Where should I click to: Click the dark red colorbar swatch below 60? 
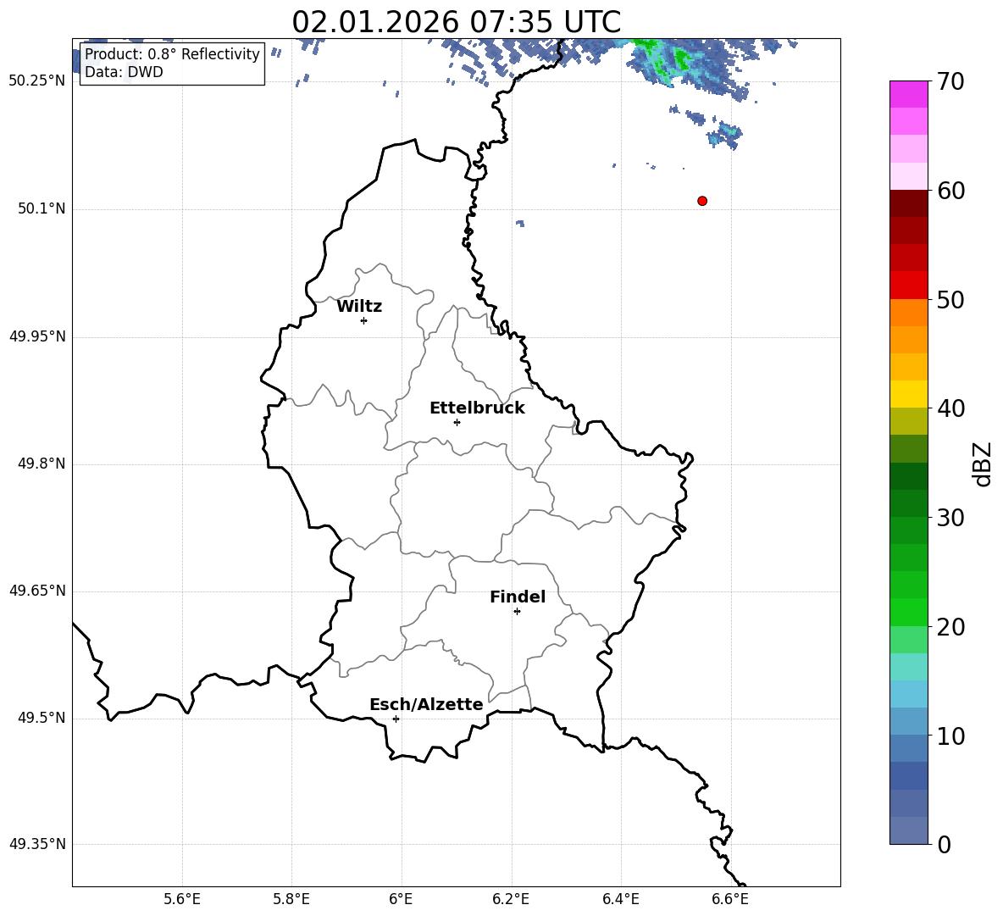pos(909,203)
